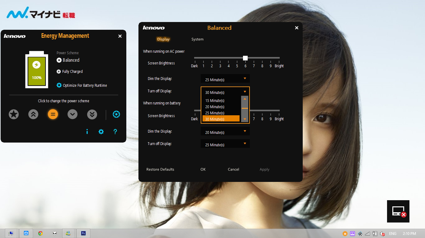
Task: Open the Messenger people taskbar icon
Action: (68, 233)
